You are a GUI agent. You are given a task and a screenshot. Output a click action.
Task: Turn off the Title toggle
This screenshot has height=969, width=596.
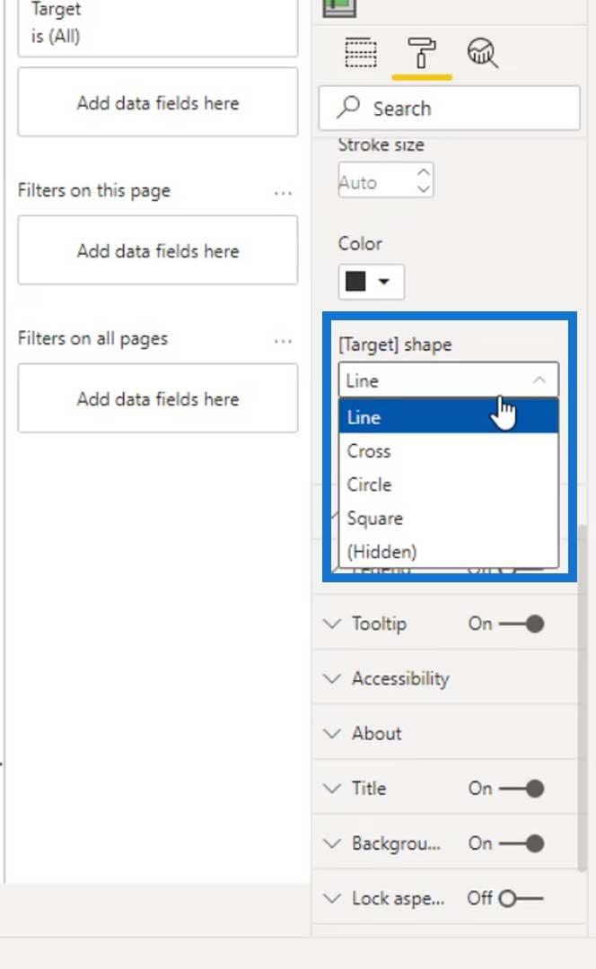(x=521, y=789)
